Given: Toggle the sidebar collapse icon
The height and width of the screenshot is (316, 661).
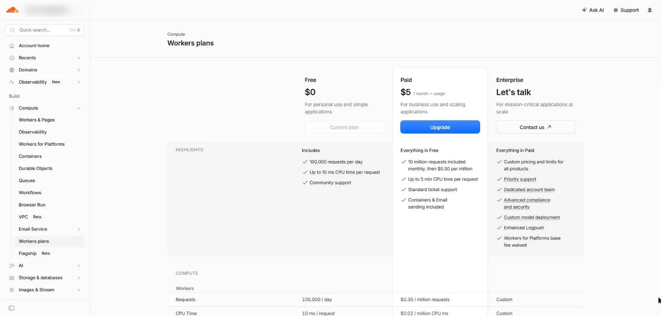Looking at the screenshot, I should pos(11,308).
